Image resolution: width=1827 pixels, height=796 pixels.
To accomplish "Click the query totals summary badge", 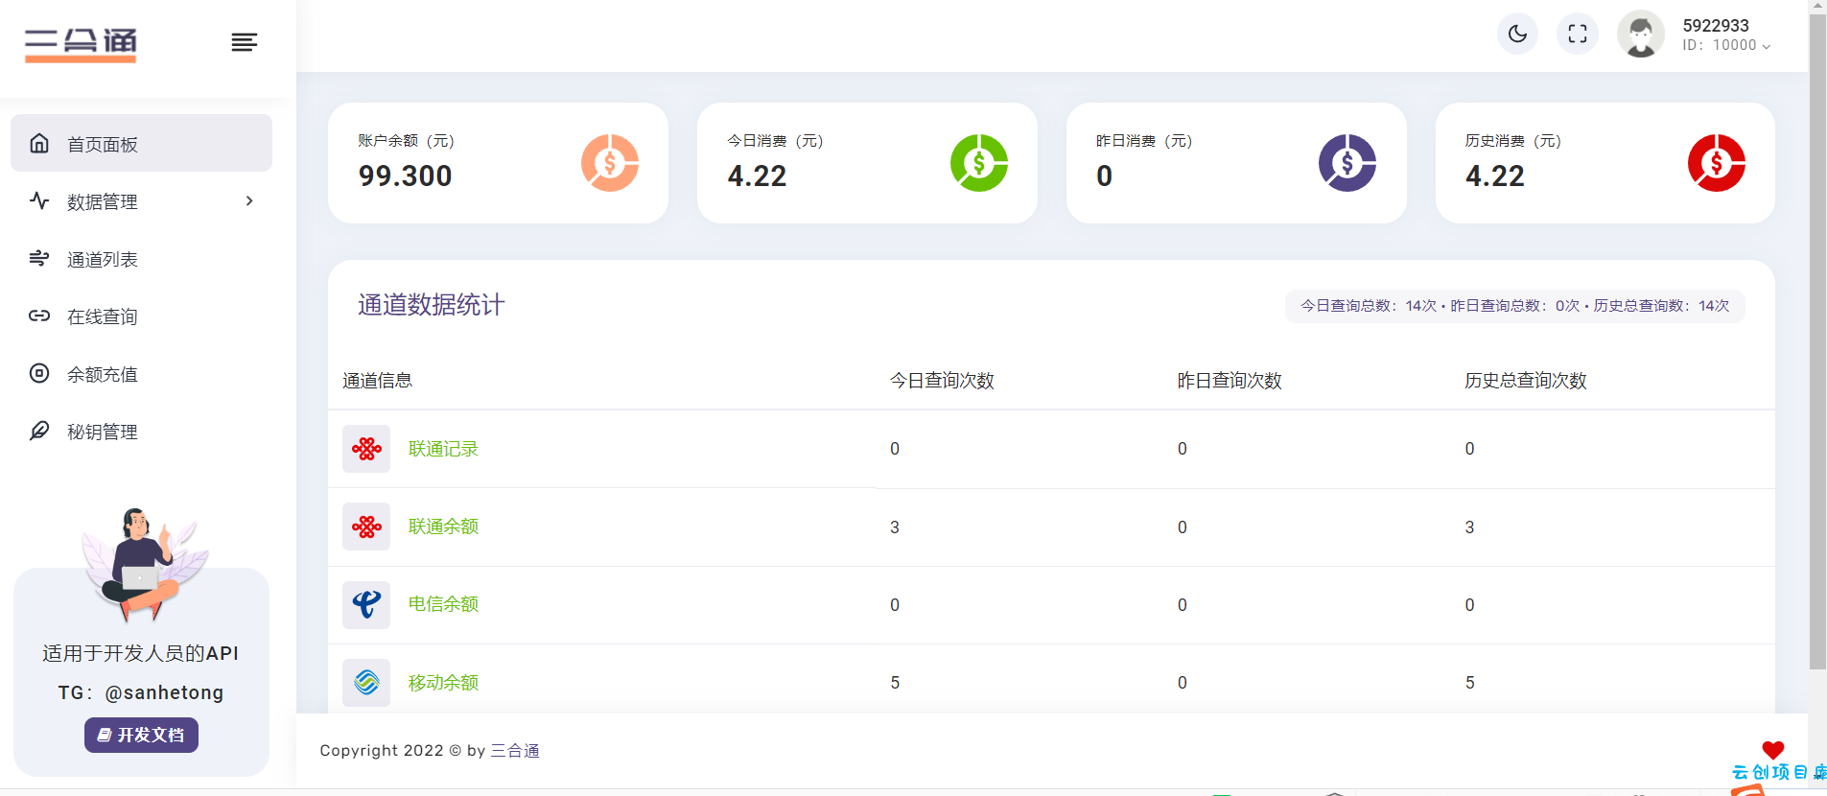I will (1515, 306).
